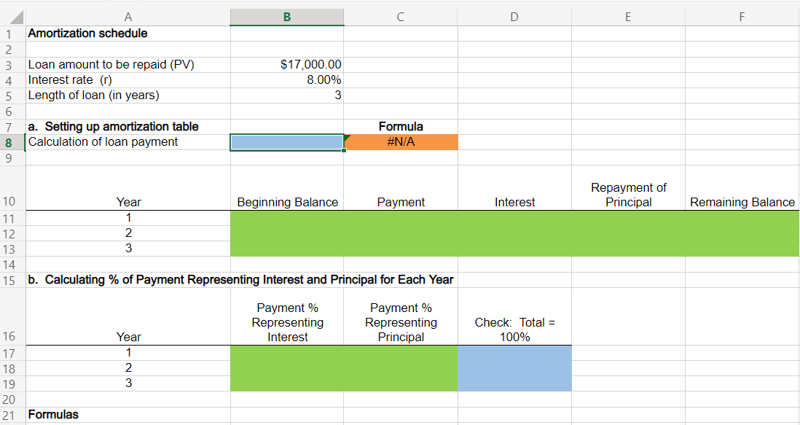The width and height of the screenshot is (800, 425).
Task: Click the 'Repayment of Principal' heading
Action: [629, 195]
